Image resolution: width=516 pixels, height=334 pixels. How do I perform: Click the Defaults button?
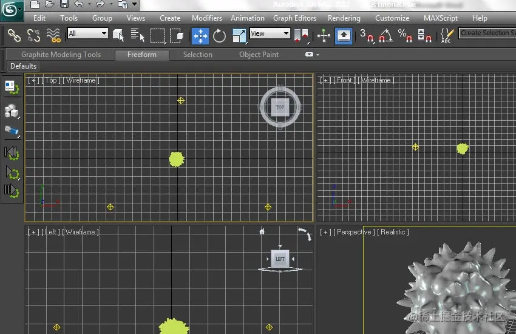tap(23, 66)
